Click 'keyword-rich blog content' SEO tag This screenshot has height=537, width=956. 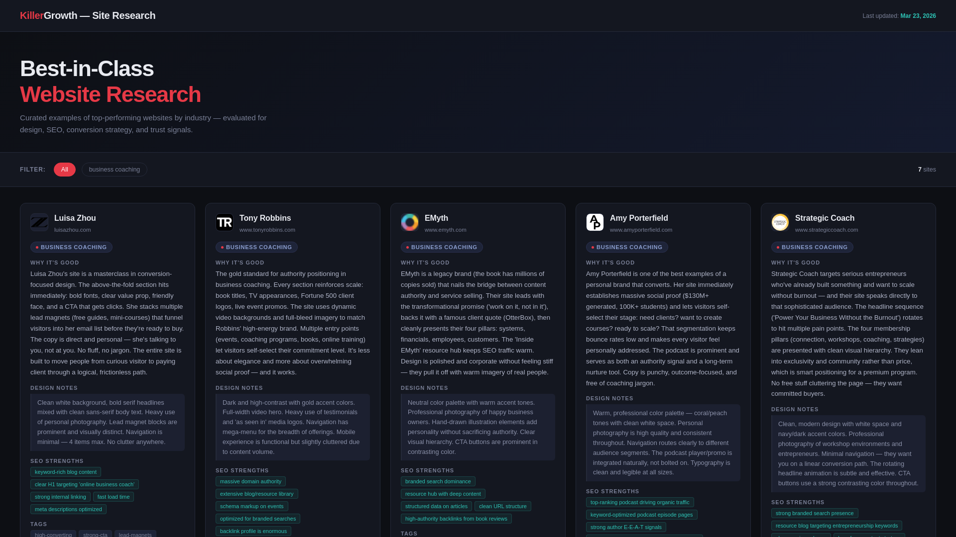66,472
